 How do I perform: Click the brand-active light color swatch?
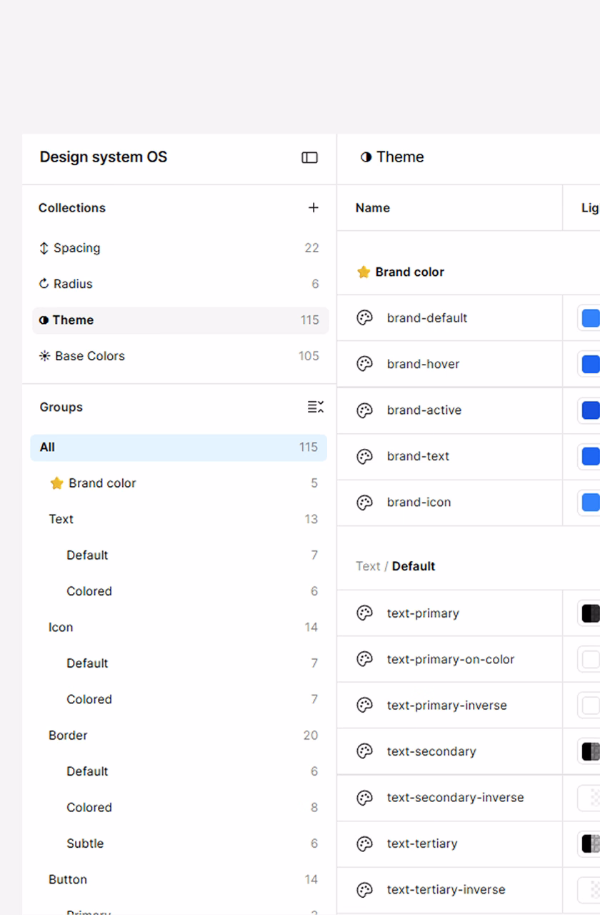590,410
